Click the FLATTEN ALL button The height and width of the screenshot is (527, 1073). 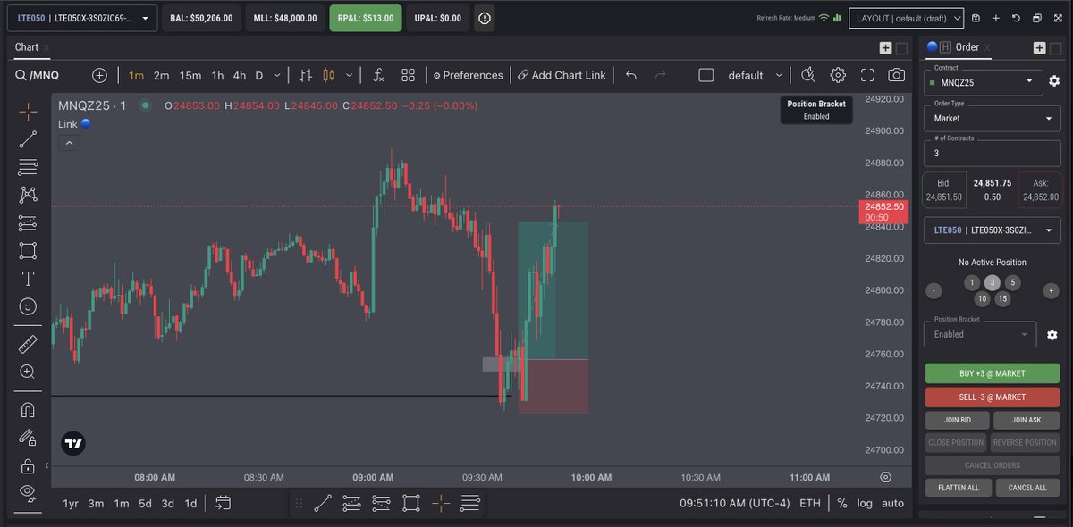click(958, 488)
